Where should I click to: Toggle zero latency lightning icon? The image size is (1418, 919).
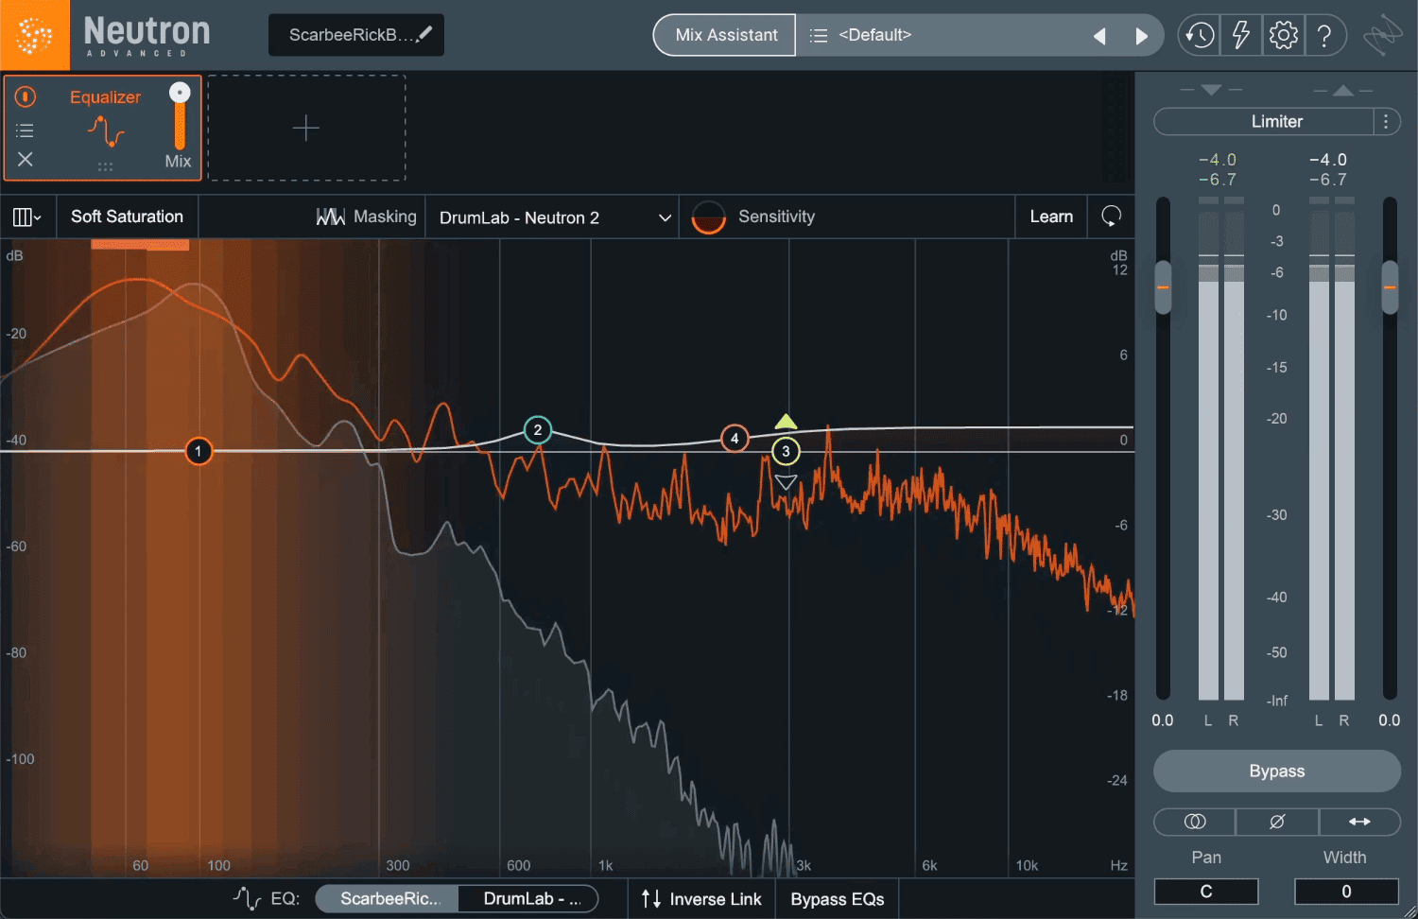pyautogui.click(x=1240, y=36)
